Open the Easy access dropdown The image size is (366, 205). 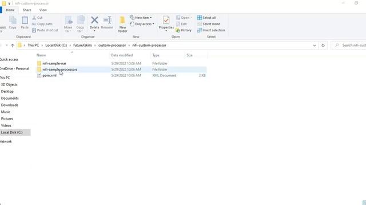[142, 24]
